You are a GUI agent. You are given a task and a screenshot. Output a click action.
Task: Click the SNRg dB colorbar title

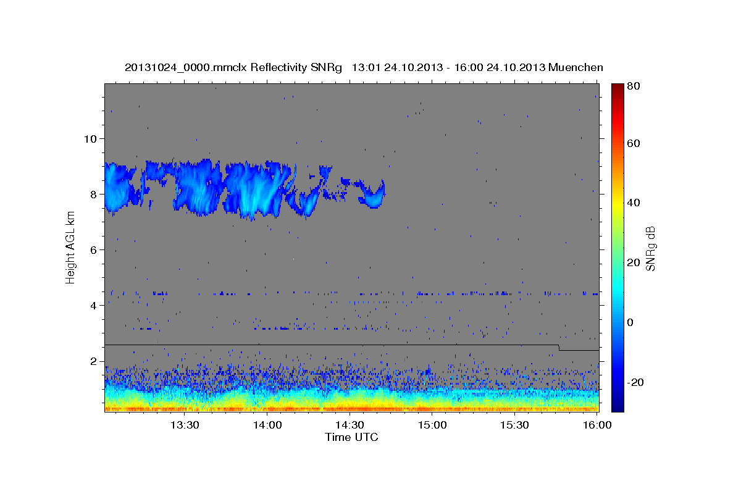point(651,248)
